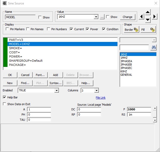Open the shape Fill color settings
The height and width of the screenshot is (152, 160).
point(148,29)
